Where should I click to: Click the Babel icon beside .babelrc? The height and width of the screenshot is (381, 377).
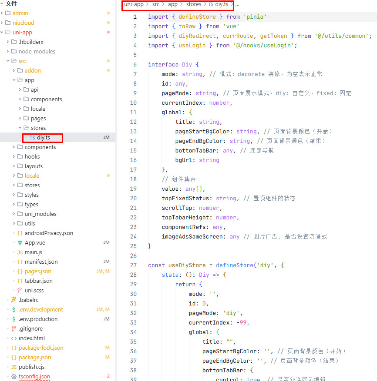click(x=14, y=300)
